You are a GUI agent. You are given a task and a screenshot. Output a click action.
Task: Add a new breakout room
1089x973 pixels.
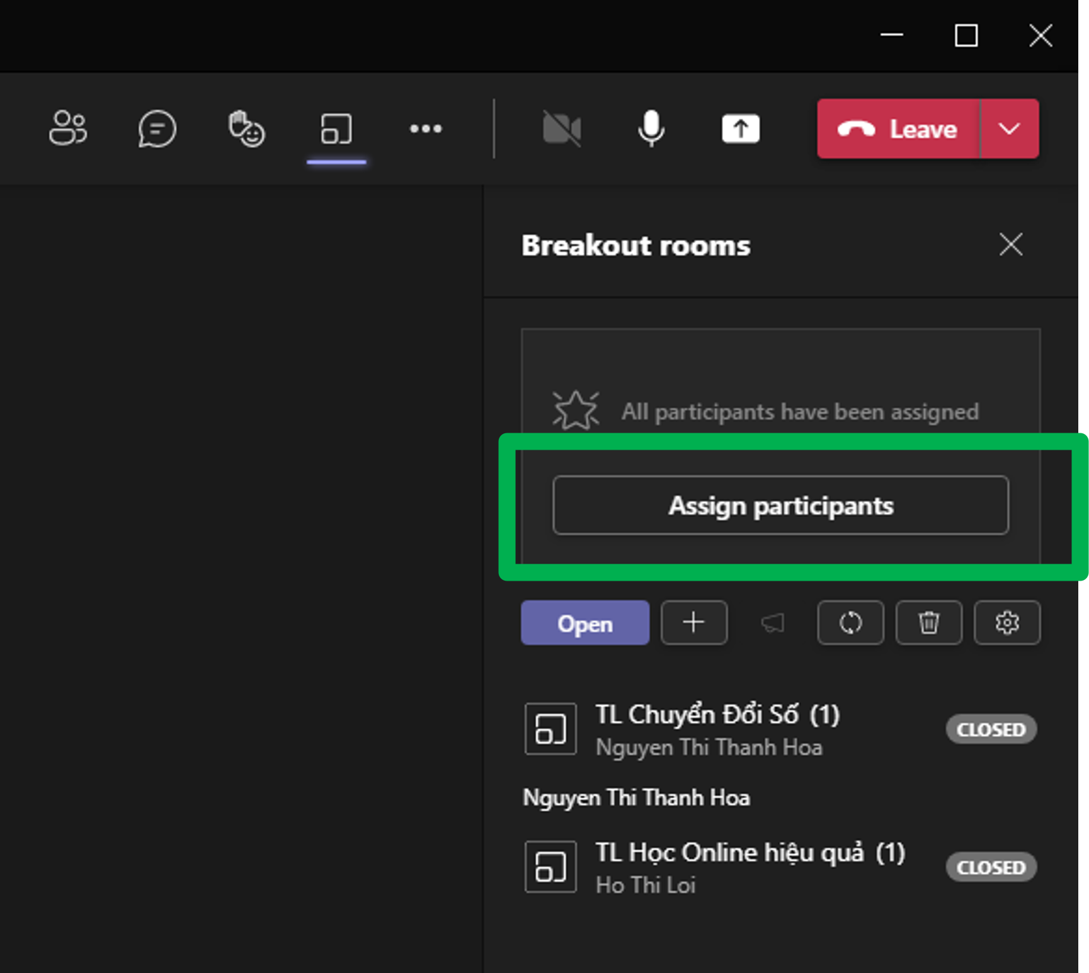[693, 623]
